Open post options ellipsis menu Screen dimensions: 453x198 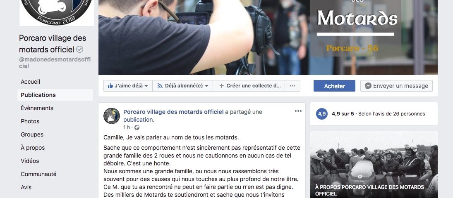[298, 111]
